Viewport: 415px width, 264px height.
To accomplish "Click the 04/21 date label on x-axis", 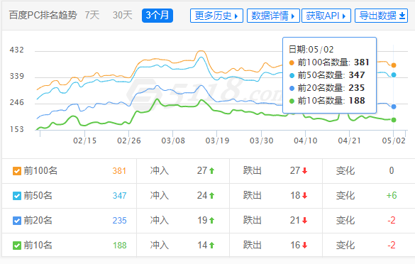I will pyautogui.click(x=349, y=141).
